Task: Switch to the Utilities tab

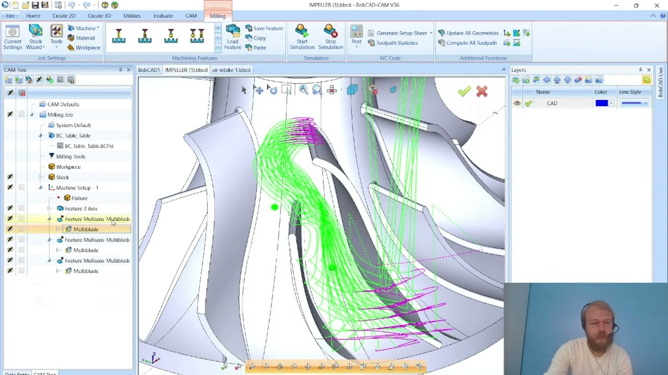Action: click(x=132, y=16)
